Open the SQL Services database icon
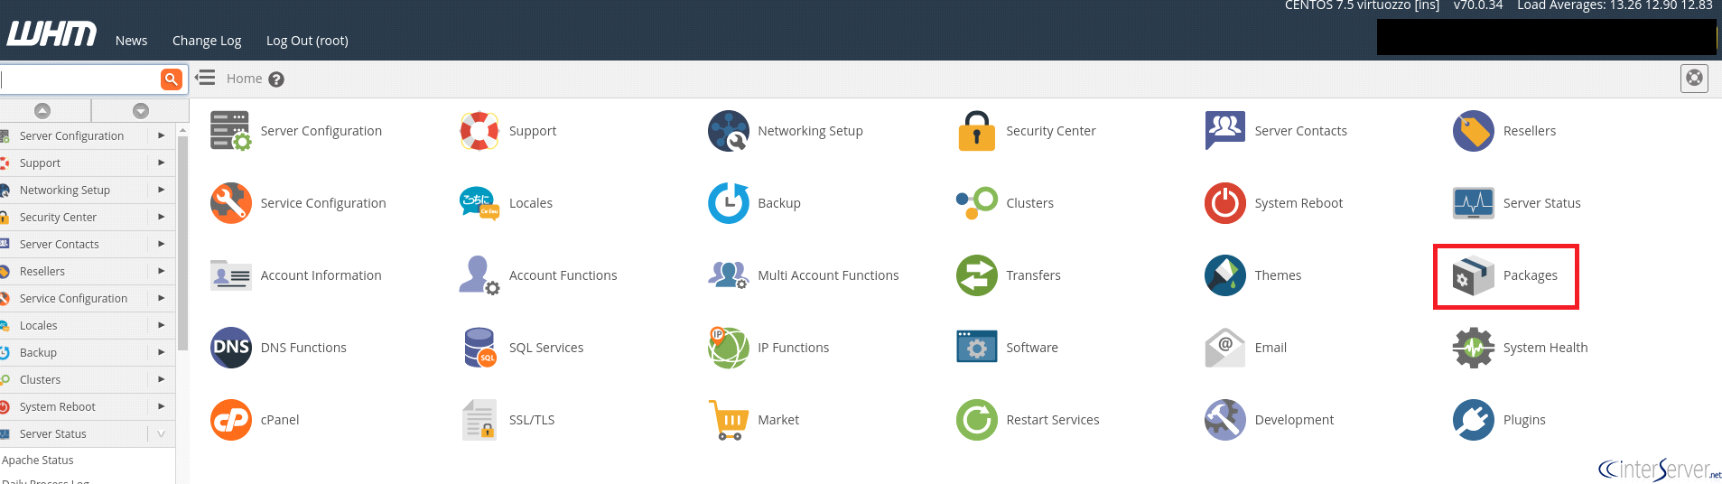Image resolution: width=1722 pixels, height=484 pixels. (x=479, y=348)
